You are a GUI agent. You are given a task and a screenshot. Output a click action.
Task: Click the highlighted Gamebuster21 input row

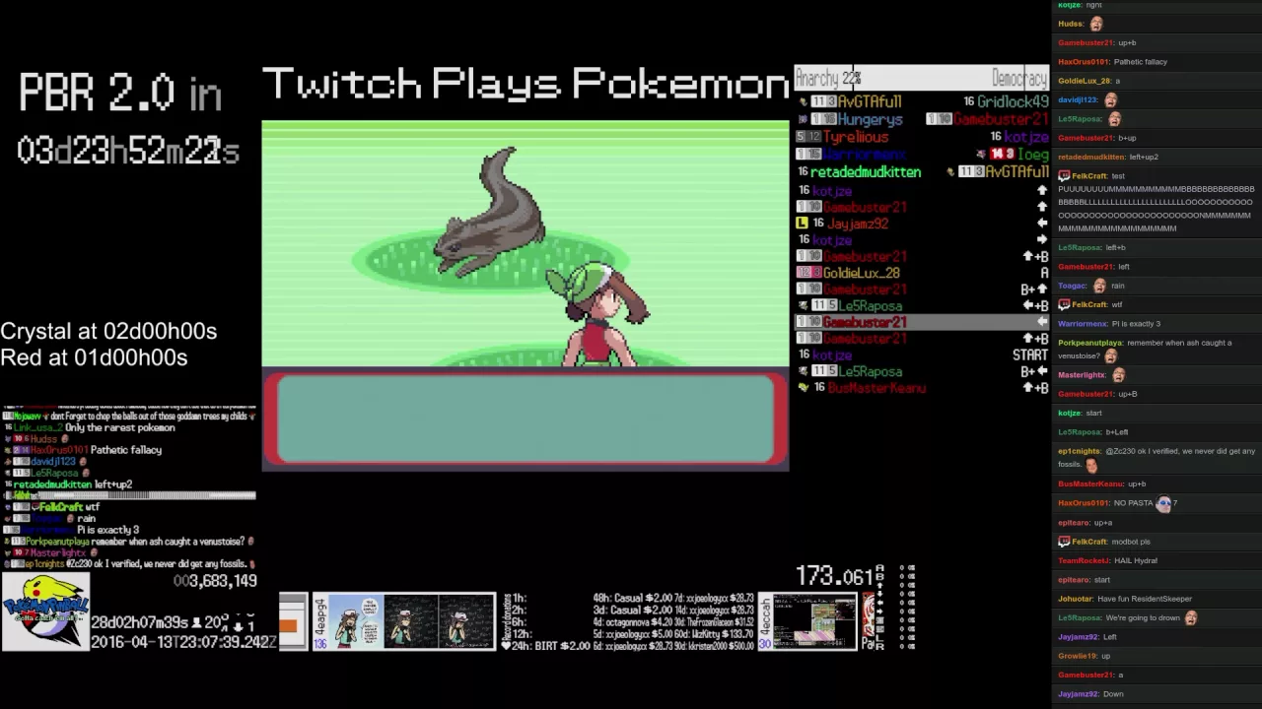click(922, 322)
